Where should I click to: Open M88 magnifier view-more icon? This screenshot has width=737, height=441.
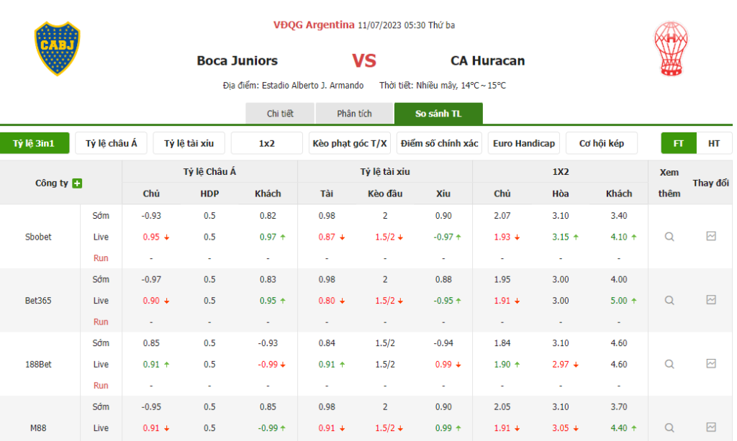click(x=669, y=427)
